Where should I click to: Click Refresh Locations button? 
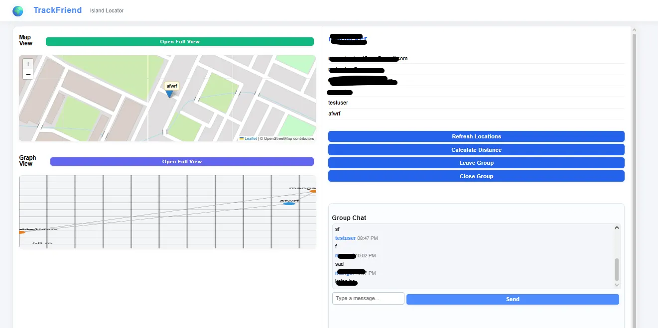pos(476,136)
